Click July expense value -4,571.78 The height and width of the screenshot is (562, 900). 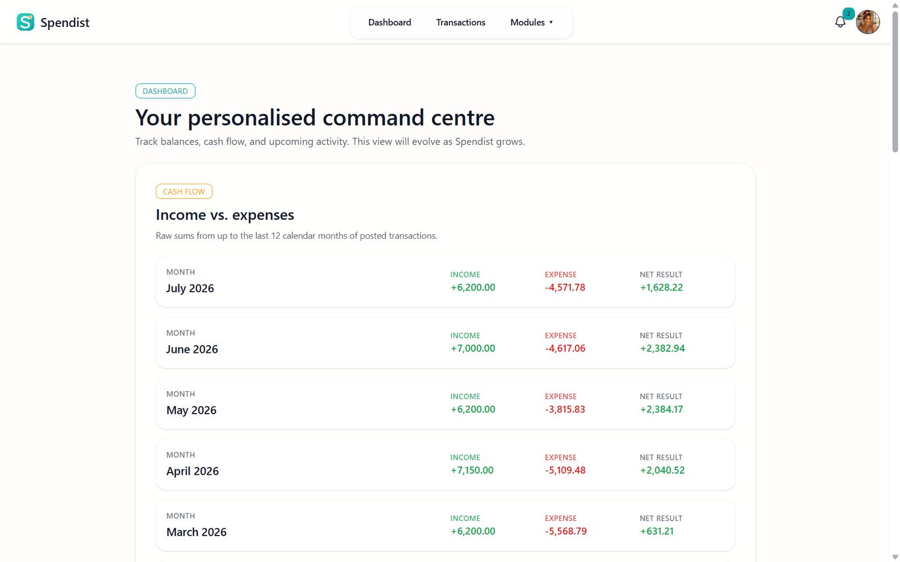(565, 287)
